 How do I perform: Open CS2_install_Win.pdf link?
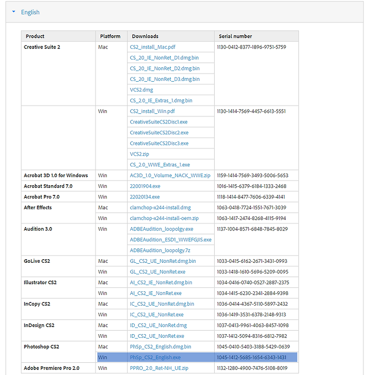click(152, 111)
